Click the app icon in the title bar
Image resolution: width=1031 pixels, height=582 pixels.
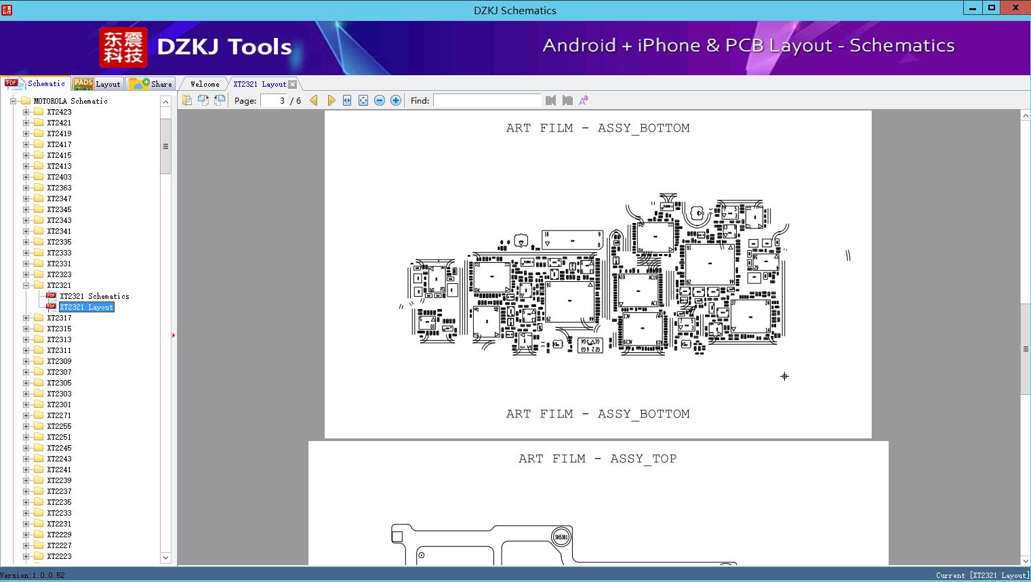coord(8,10)
